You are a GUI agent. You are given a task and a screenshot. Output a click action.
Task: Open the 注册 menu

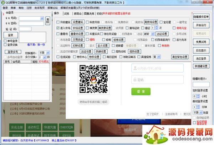[29, 8]
